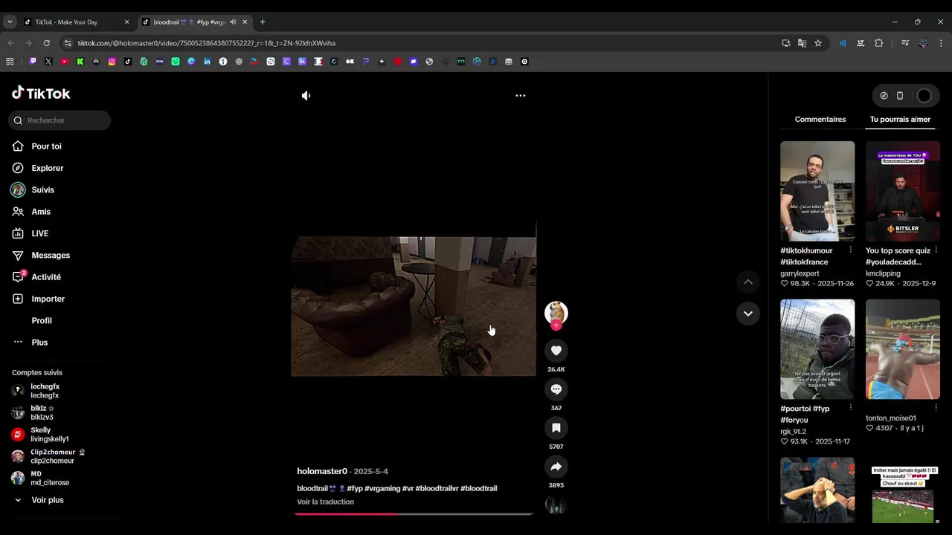Bookmark the video to favorites
This screenshot has width=952, height=535.
pos(556,427)
